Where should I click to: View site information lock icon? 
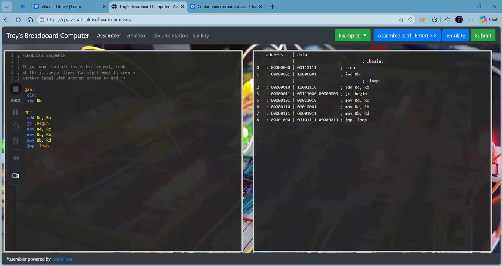click(x=42, y=20)
